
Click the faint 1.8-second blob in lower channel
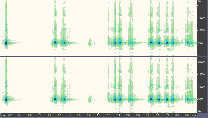pos(90,99)
